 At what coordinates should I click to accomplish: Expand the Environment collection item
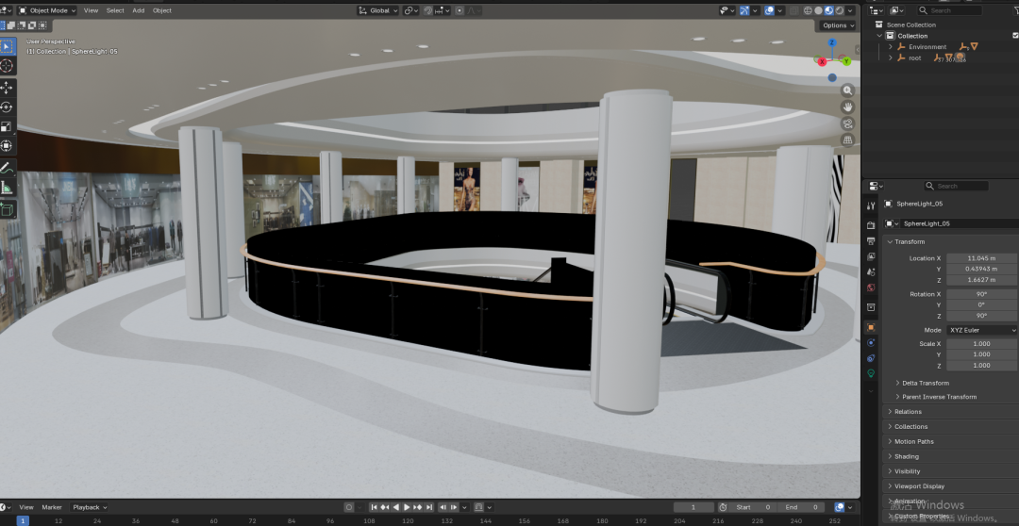point(891,47)
